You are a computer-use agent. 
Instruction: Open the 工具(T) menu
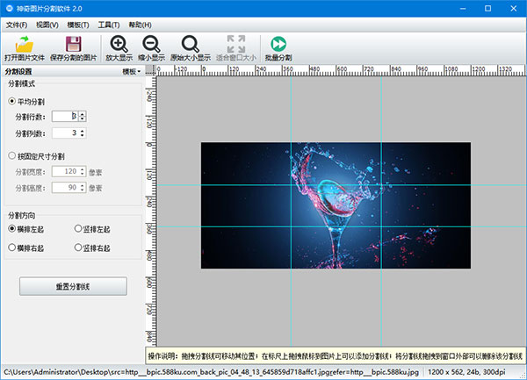pos(110,24)
